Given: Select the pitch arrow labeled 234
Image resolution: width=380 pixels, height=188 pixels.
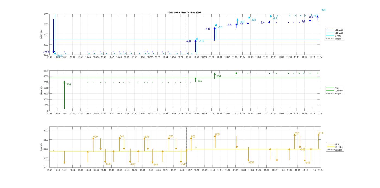Looking at the screenshot, I should coord(64,95).
